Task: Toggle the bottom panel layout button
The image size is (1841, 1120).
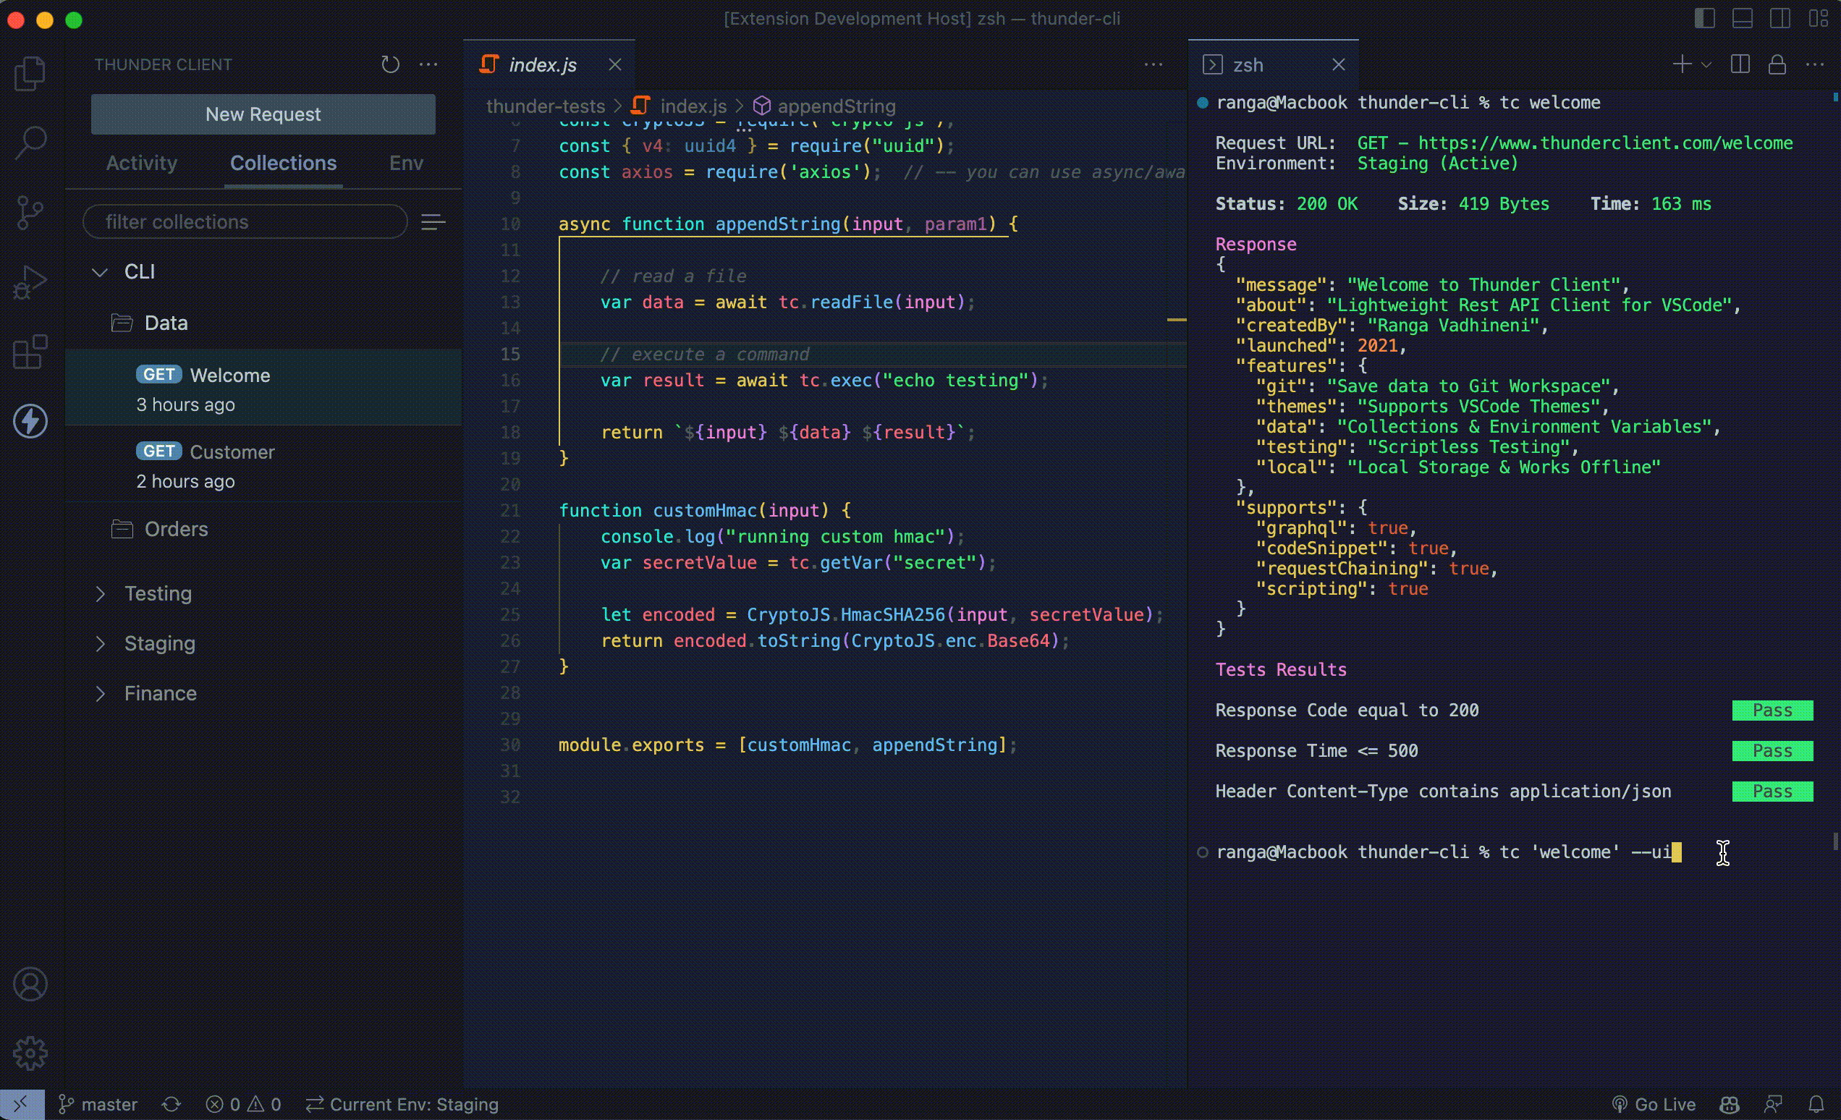Action: 1743,18
